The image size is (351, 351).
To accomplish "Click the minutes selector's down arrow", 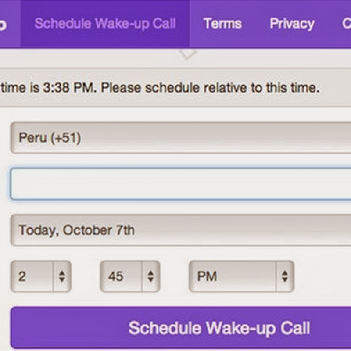I will [150, 280].
